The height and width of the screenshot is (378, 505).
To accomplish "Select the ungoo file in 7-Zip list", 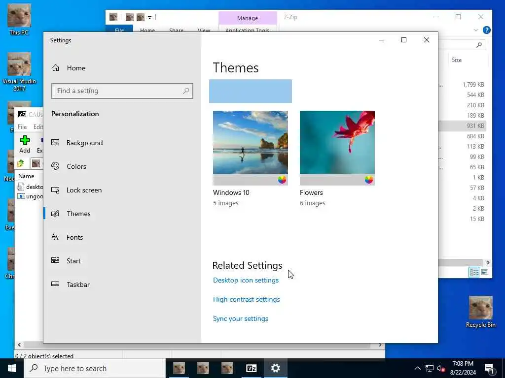I will pyautogui.click(x=30, y=196).
